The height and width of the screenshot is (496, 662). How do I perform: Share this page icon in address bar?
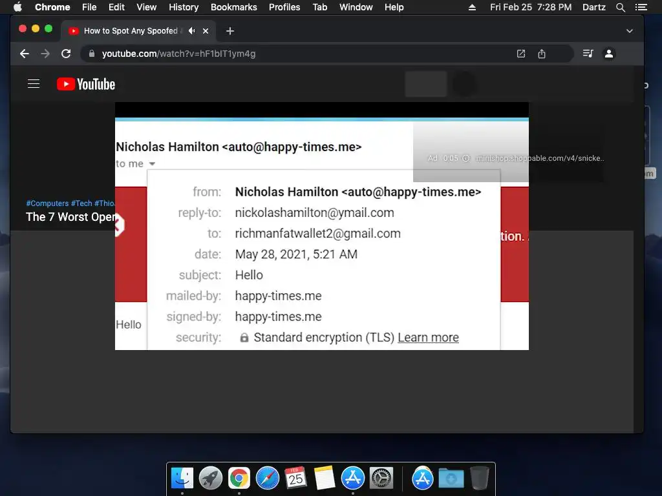[x=542, y=54]
